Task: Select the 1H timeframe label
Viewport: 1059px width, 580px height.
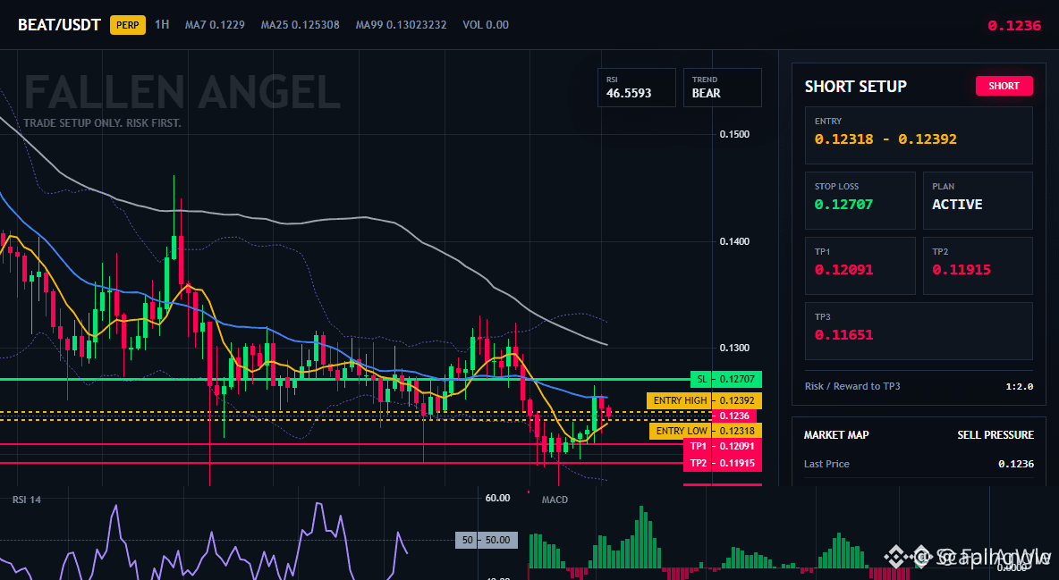Action: point(162,24)
